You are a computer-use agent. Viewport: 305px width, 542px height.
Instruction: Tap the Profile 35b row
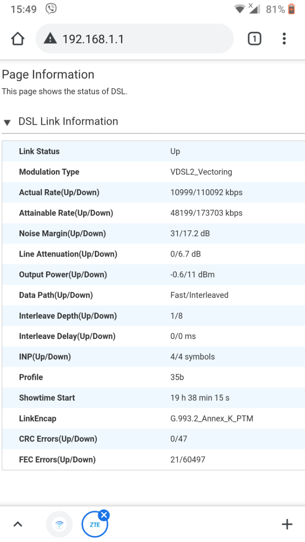click(x=154, y=377)
